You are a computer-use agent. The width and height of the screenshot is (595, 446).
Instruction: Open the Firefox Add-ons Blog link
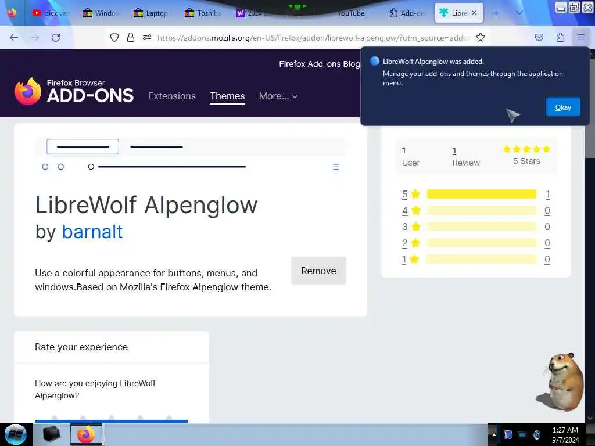pos(320,64)
